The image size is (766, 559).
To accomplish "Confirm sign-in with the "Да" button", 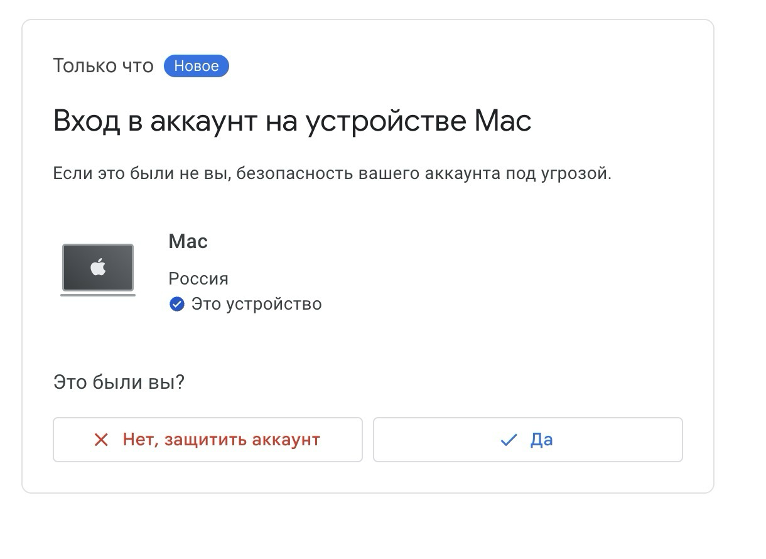I will pos(528,440).
